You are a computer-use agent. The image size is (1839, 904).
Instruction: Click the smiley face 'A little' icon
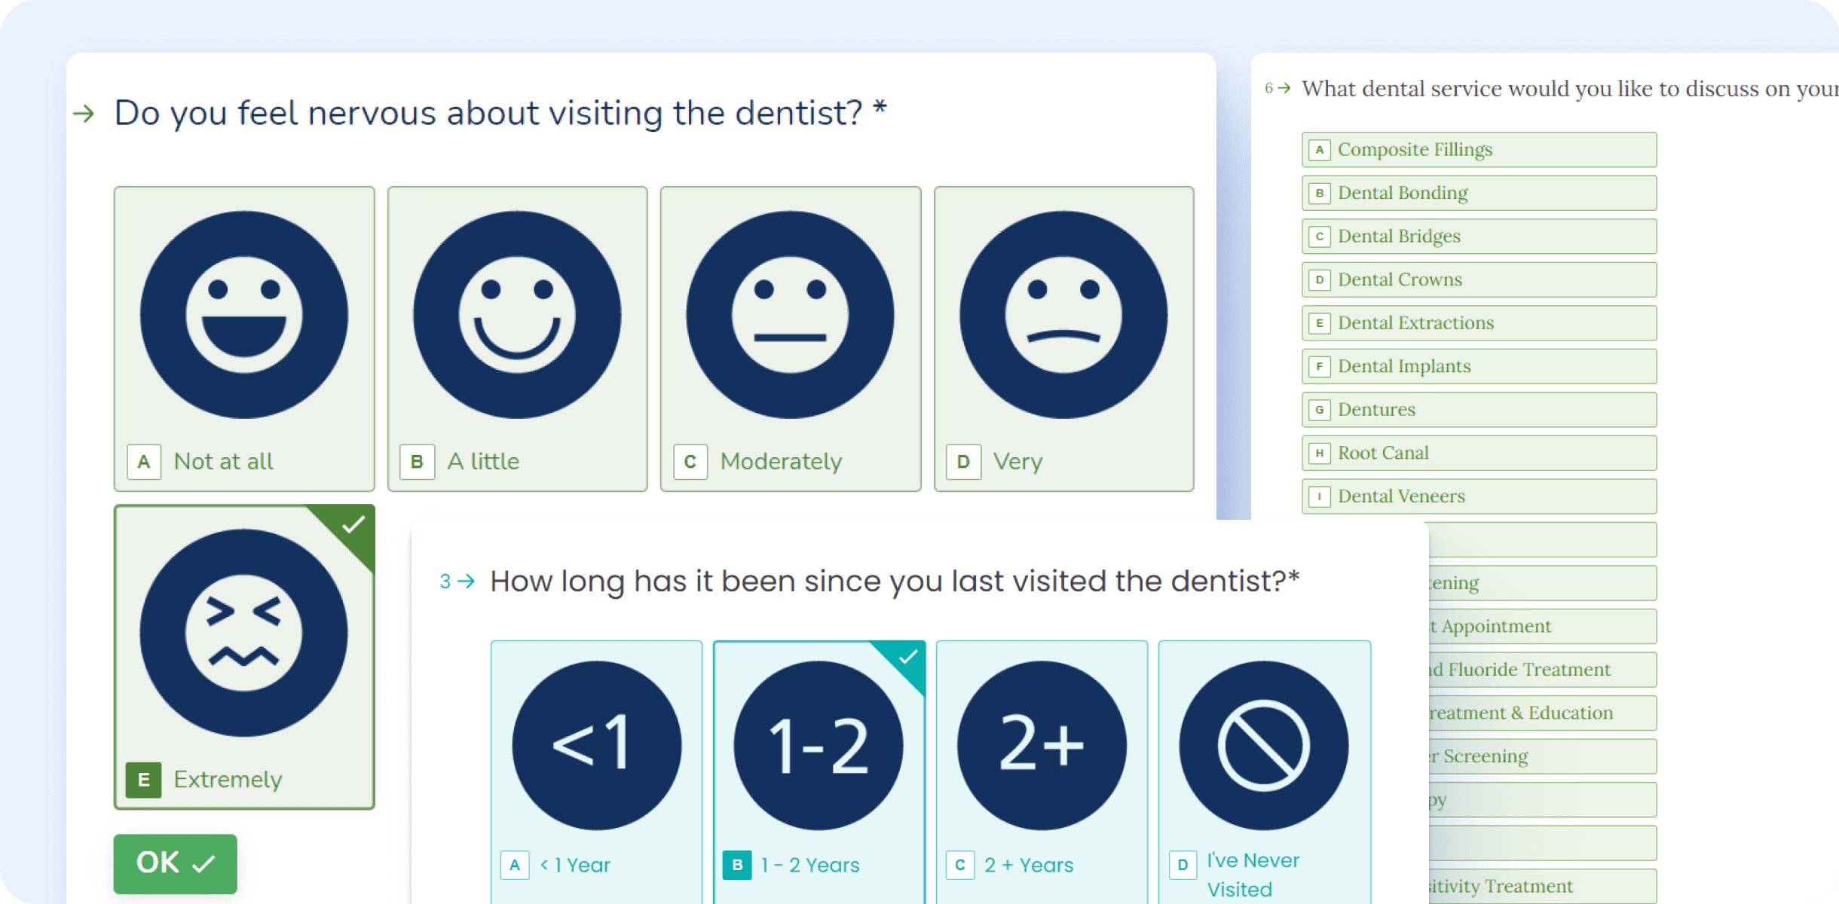(517, 315)
